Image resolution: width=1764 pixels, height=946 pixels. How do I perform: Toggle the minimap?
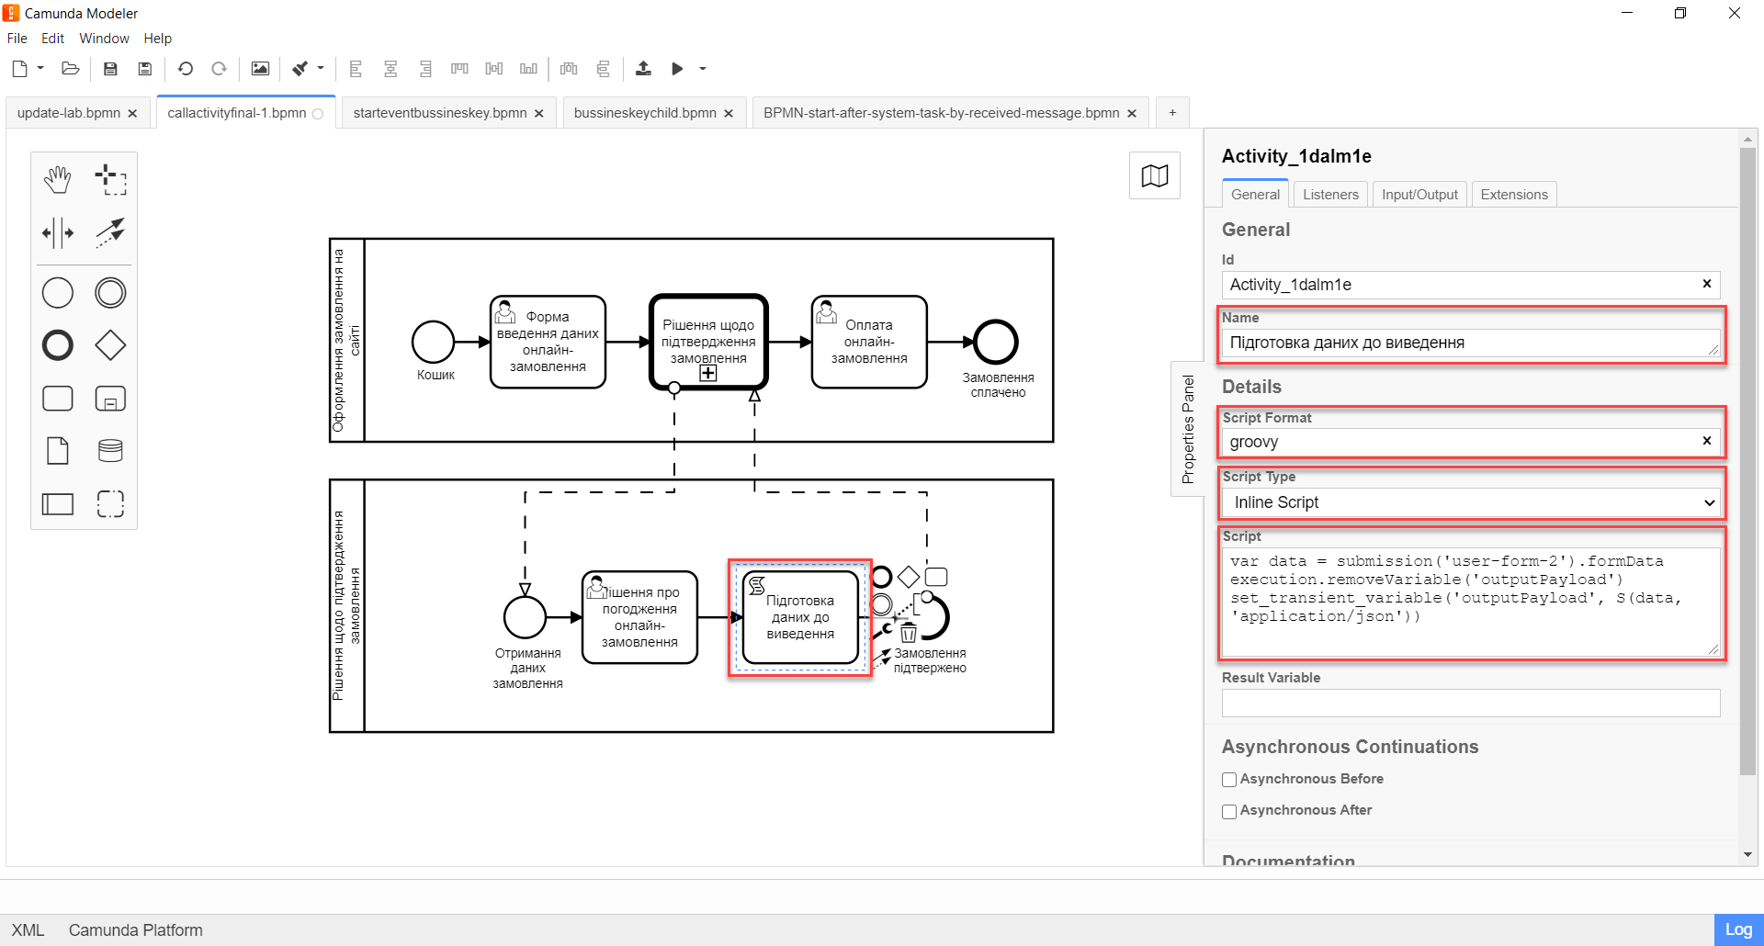pos(1155,175)
